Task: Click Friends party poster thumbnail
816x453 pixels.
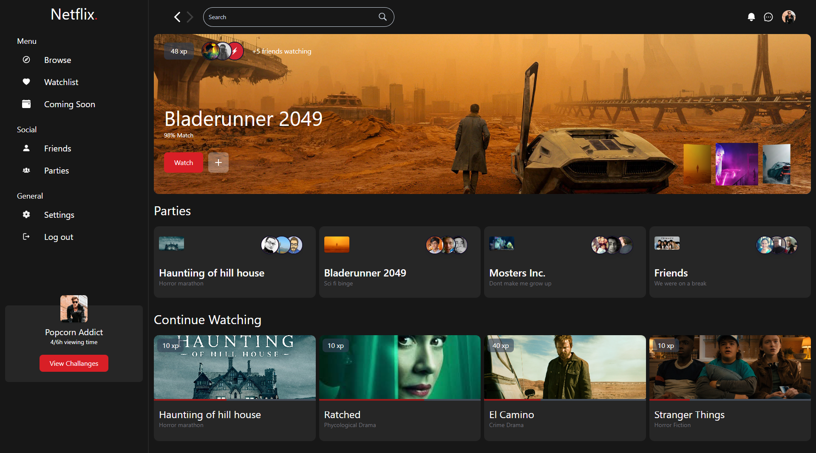Action: (667, 243)
